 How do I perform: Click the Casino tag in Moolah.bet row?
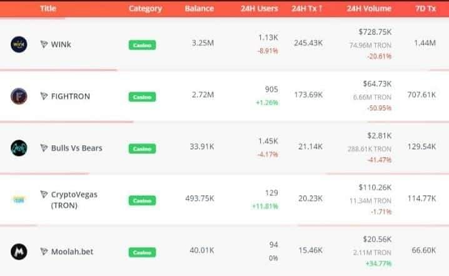click(143, 252)
